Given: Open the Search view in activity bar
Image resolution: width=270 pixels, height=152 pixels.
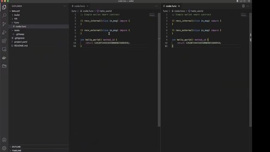Looking at the screenshot, I should 4,16.
